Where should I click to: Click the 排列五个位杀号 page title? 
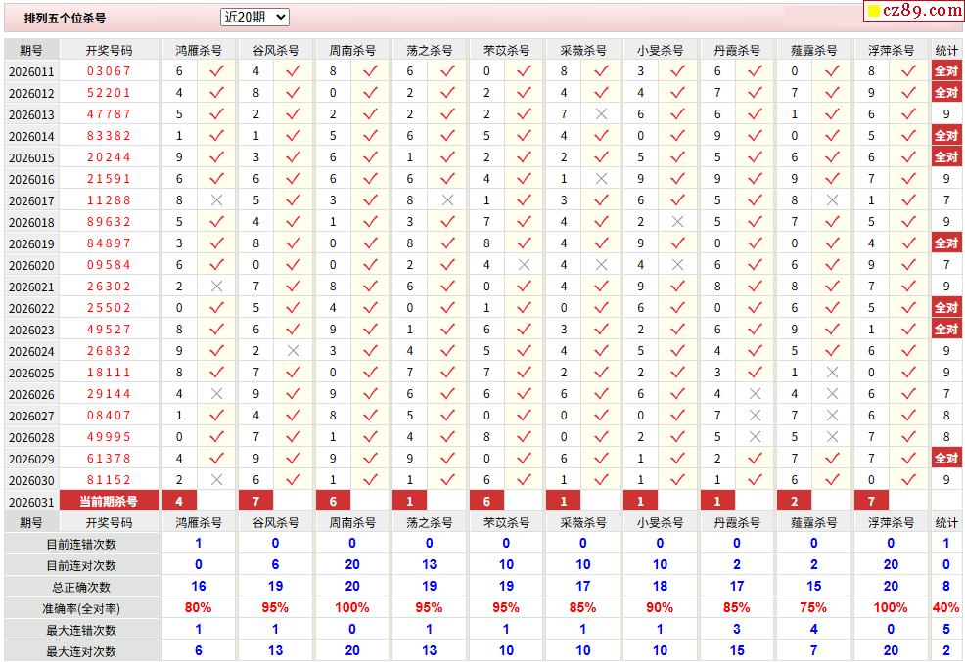(66, 19)
